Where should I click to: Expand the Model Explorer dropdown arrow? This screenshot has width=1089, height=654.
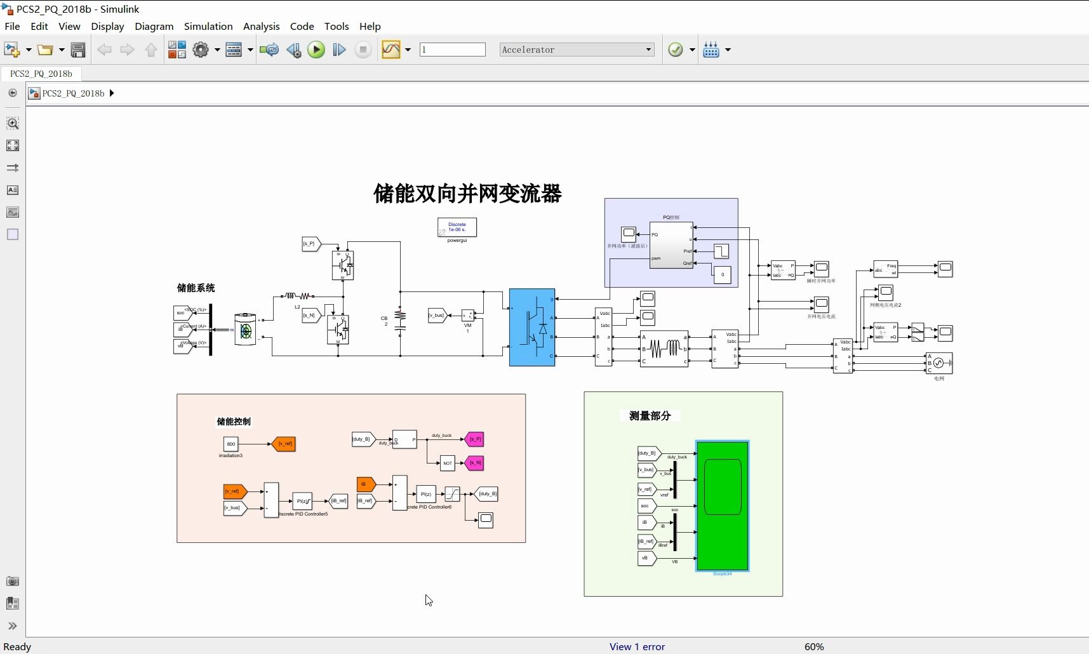click(250, 50)
